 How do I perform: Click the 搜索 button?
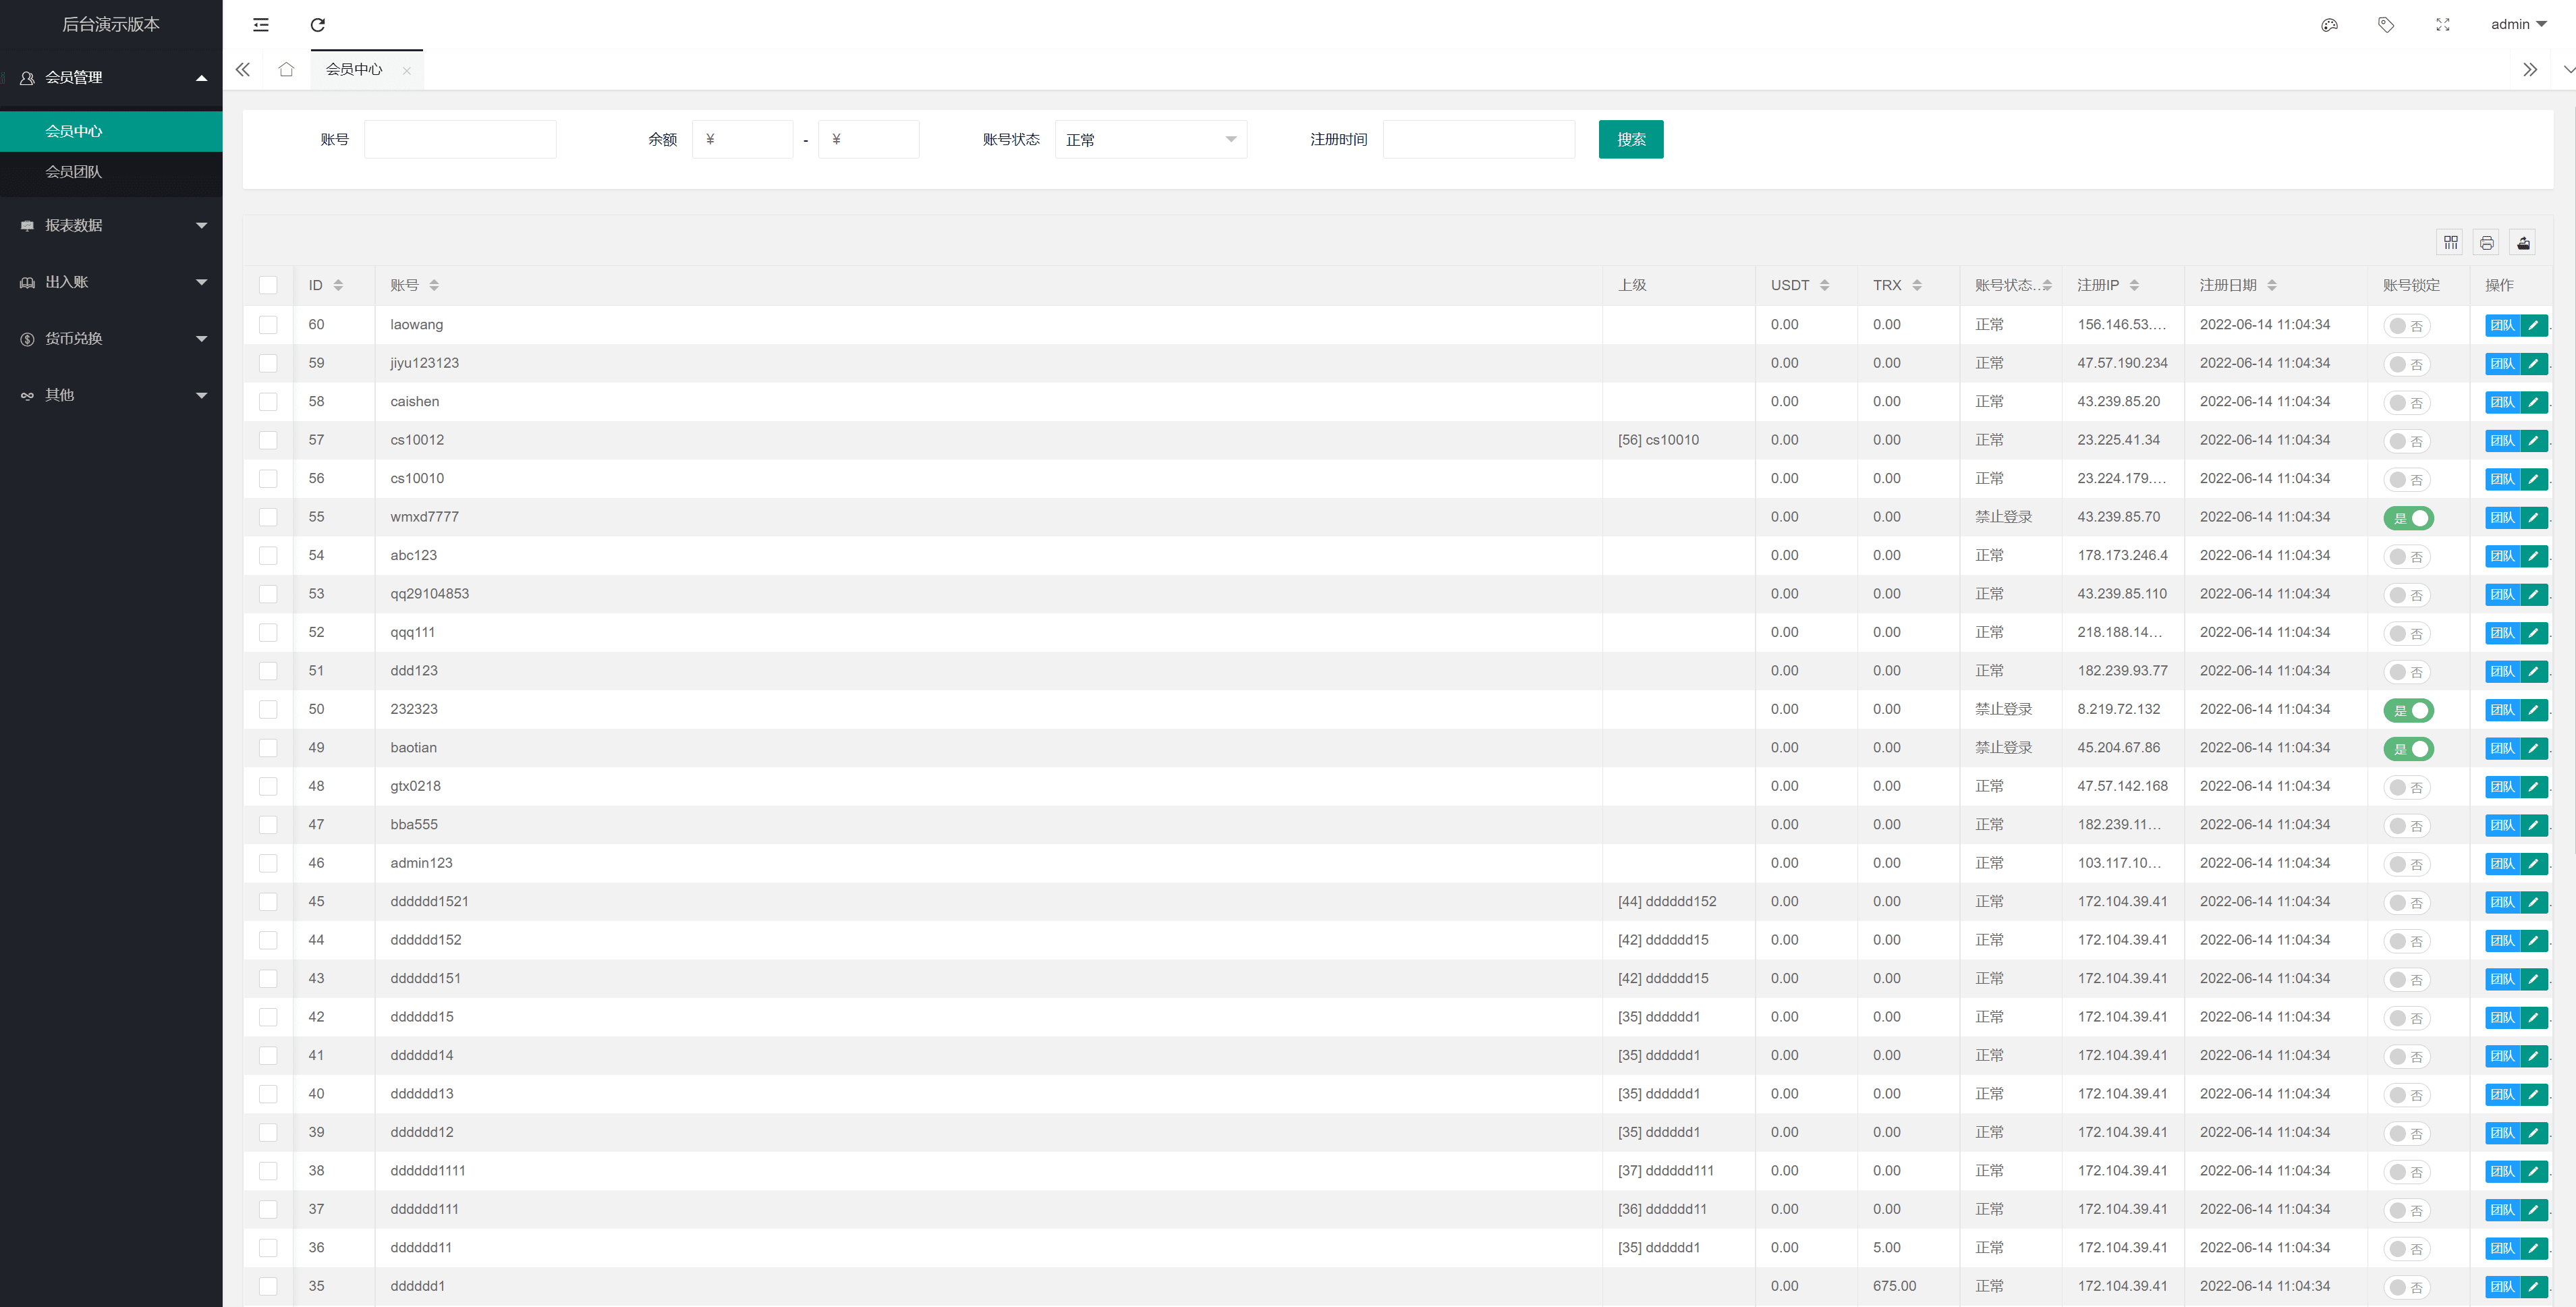point(1630,140)
